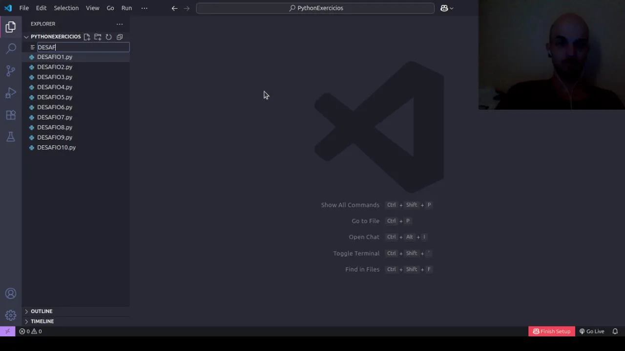Click the PythonExercicios command center search box
The width and height of the screenshot is (625, 351).
(x=315, y=8)
